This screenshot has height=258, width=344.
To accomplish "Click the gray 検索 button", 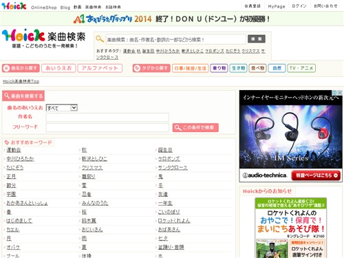I will pyautogui.click(x=257, y=39).
